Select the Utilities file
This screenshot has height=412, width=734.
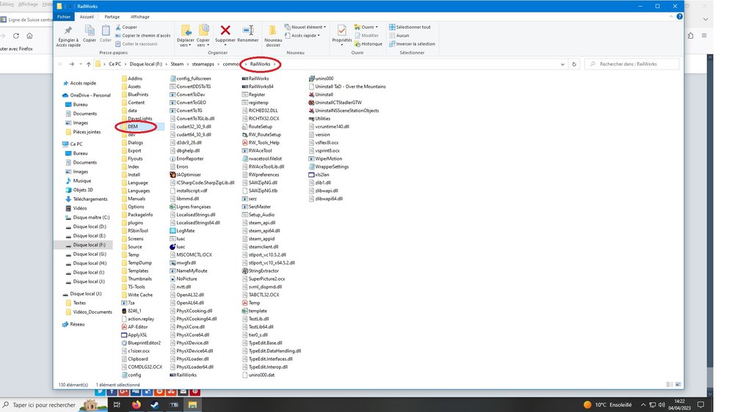pyautogui.click(x=322, y=119)
